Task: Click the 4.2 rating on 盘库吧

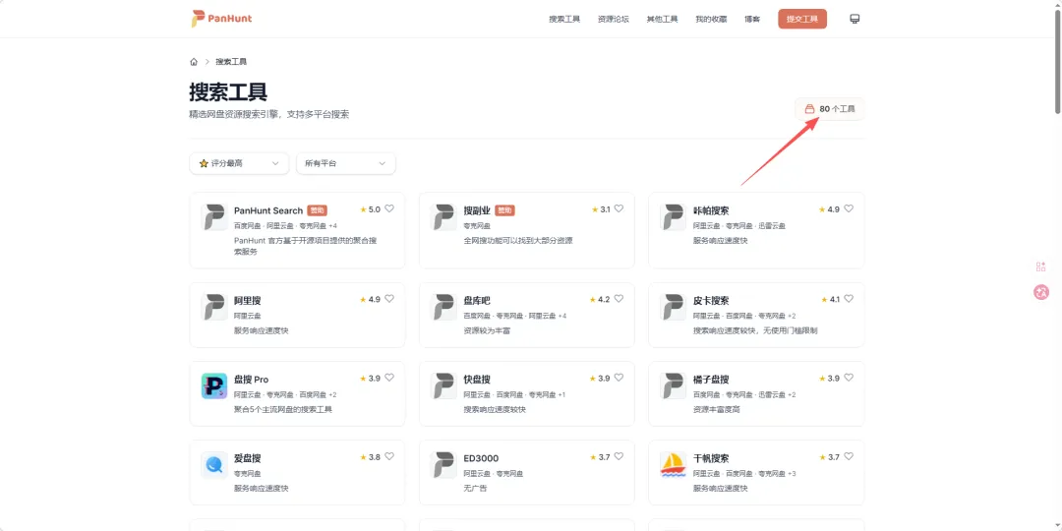Action: [x=600, y=299]
